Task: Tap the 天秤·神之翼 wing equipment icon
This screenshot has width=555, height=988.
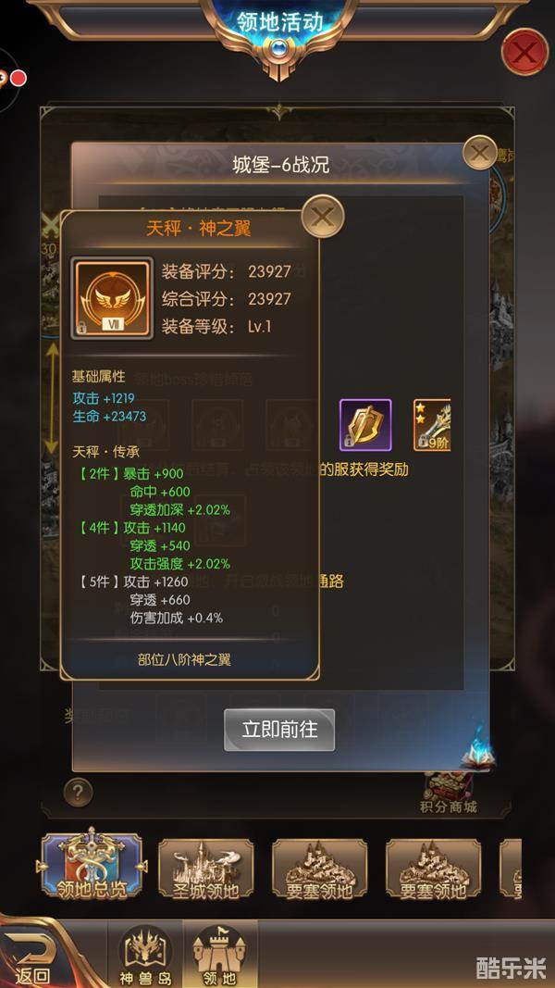Action: click(112, 299)
